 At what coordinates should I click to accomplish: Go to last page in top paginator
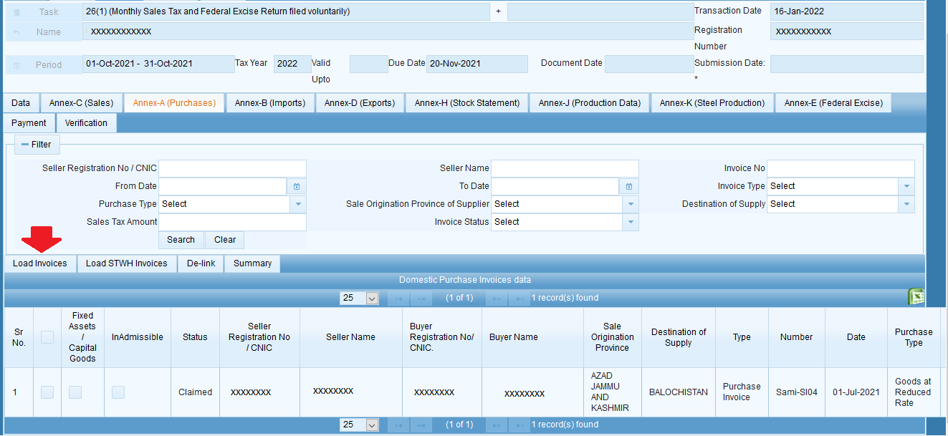coord(519,298)
